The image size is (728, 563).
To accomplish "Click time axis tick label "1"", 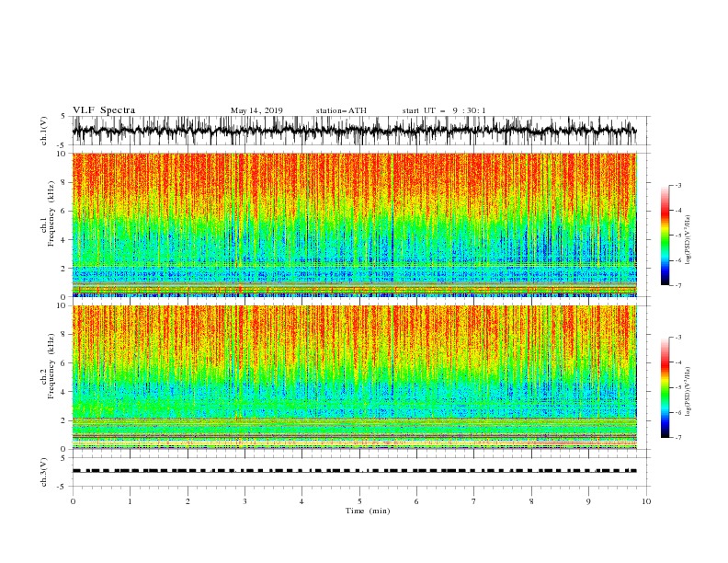I will pyautogui.click(x=130, y=501).
